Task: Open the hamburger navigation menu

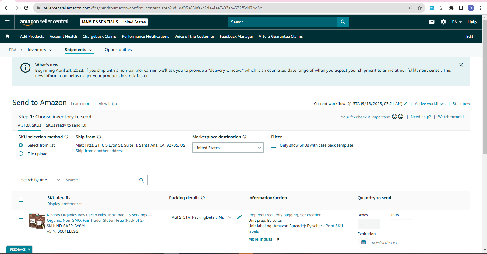Action: pos(7,22)
